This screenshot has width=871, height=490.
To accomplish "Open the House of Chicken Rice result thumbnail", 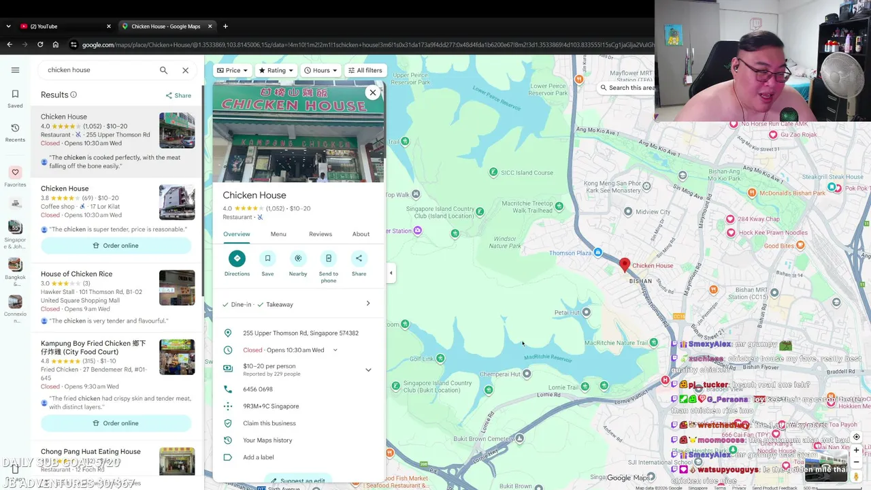I will (x=177, y=288).
